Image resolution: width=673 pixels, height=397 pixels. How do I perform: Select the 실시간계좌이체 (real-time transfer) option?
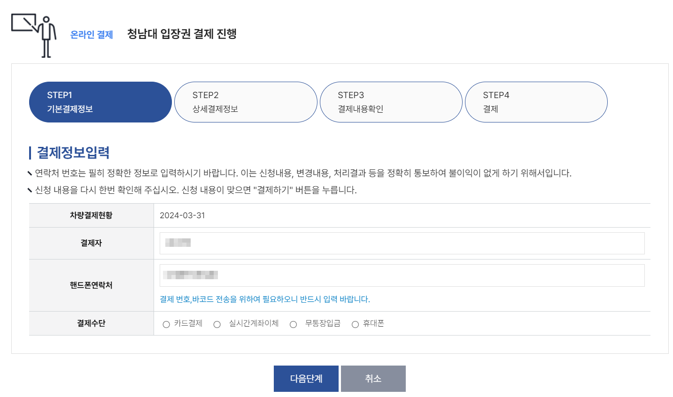(x=217, y=324)
